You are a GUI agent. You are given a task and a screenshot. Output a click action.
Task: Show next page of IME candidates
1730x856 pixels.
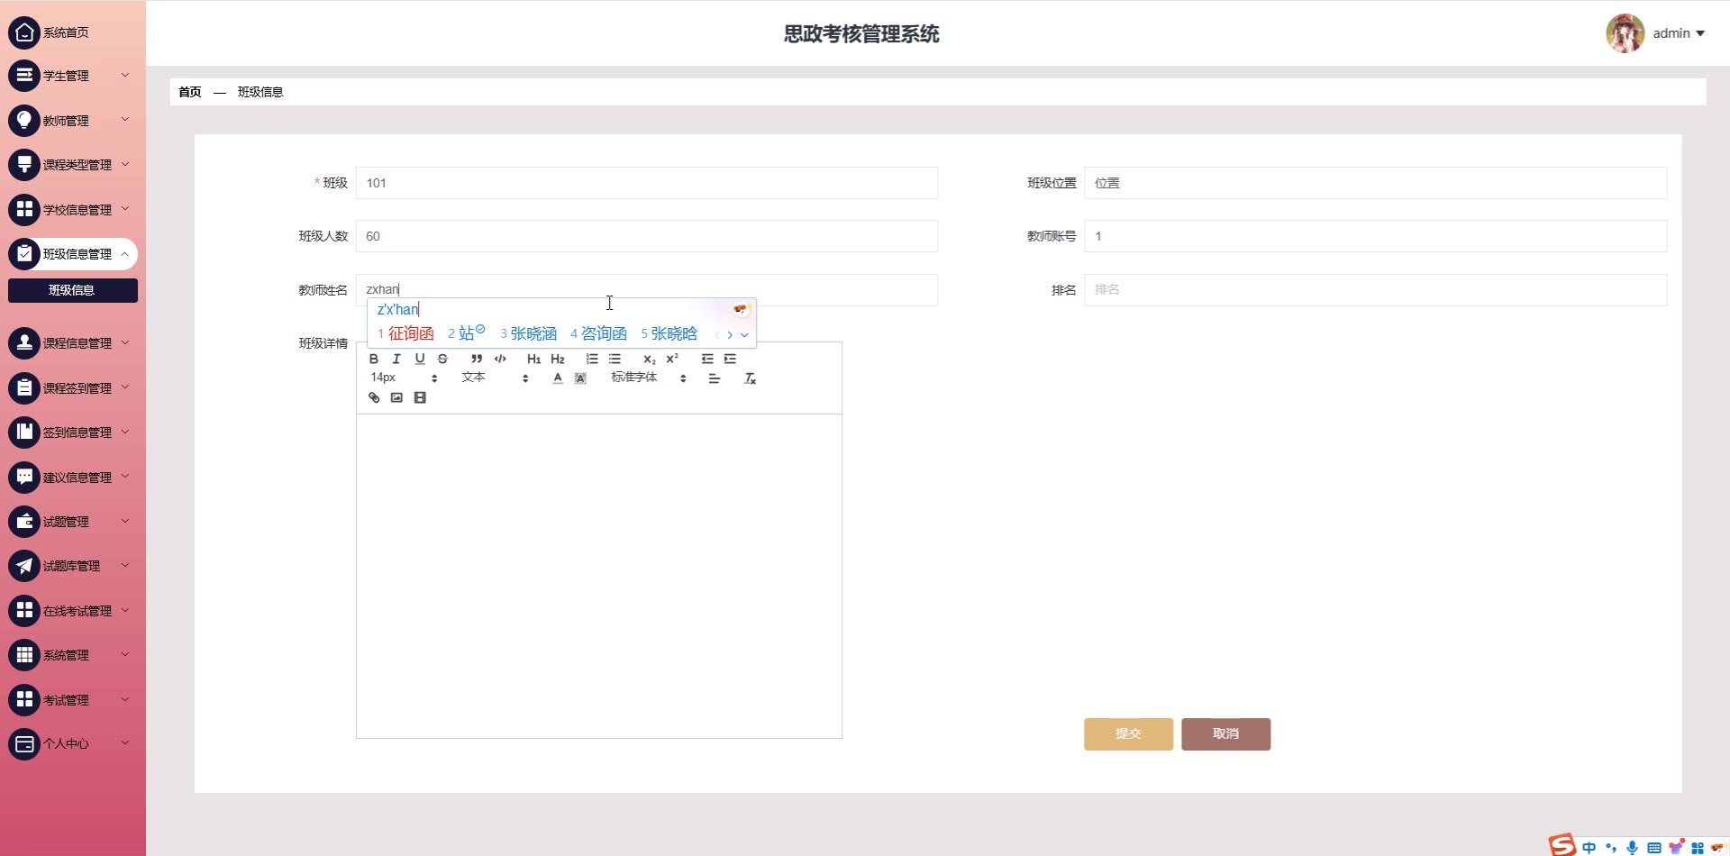(x=730, y=334)
